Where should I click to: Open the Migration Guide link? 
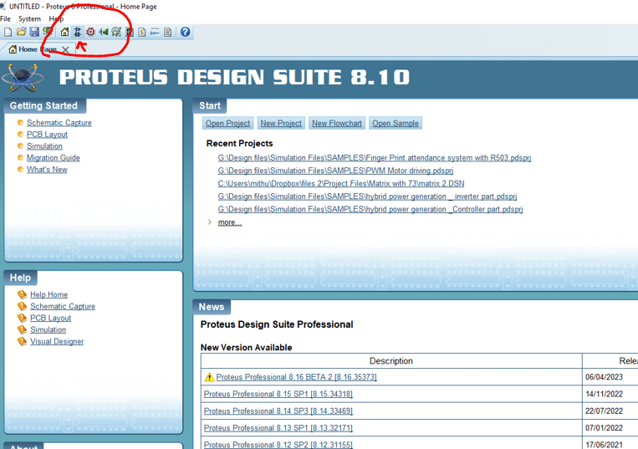[54, 158]
